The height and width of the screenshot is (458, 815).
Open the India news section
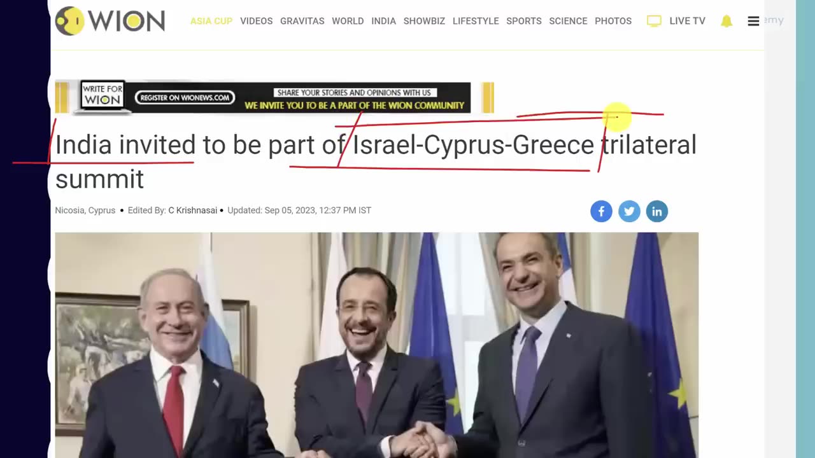tap(383, 21)
